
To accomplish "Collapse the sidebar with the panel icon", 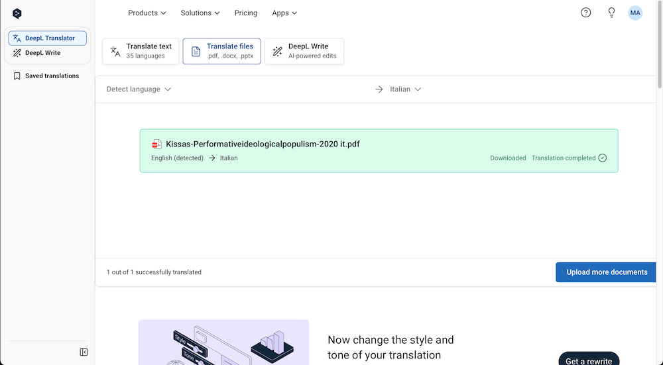I will tap(84, 352).
